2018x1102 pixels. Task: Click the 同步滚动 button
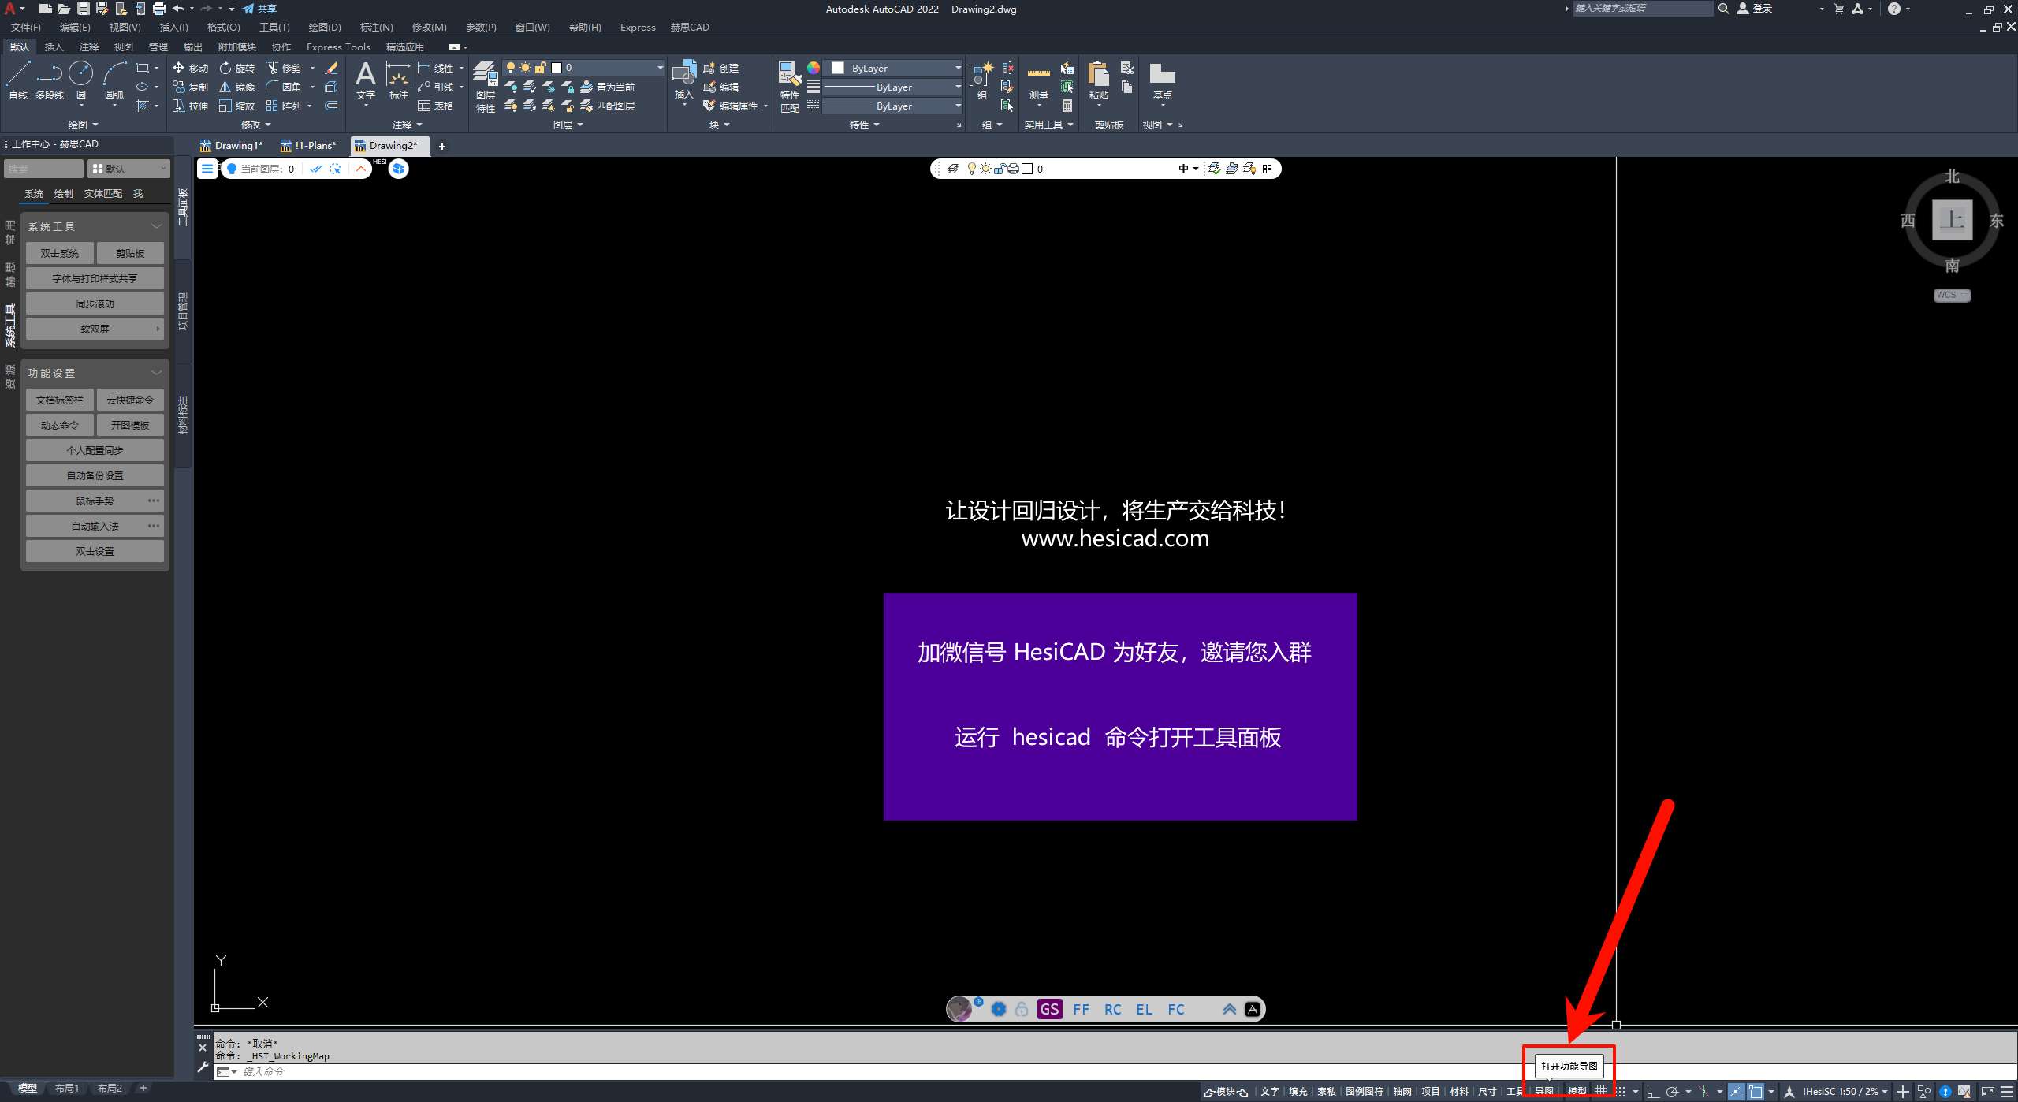[x=95, y=303]
